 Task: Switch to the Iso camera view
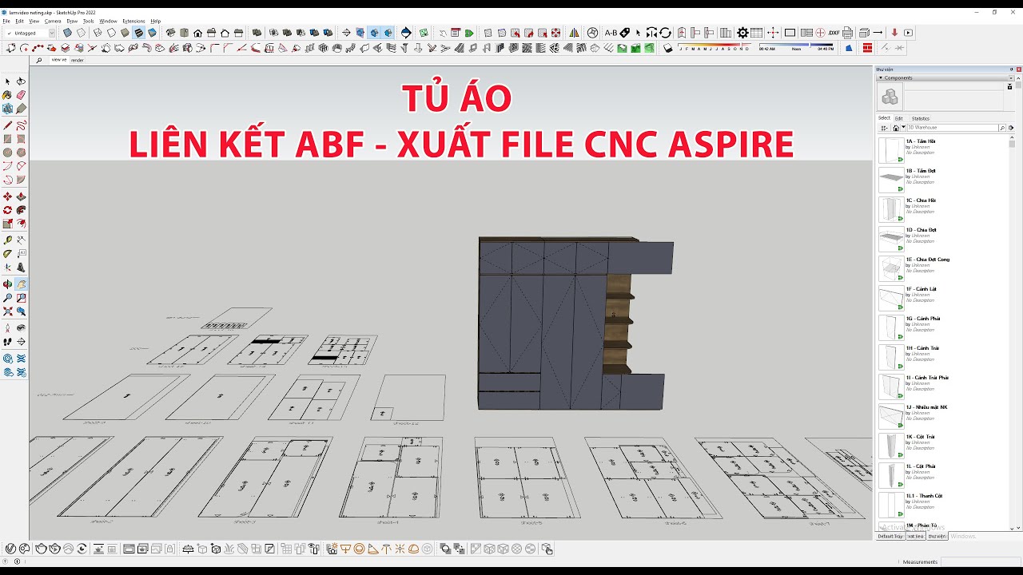pyautogui.click(x=171, y=33)
